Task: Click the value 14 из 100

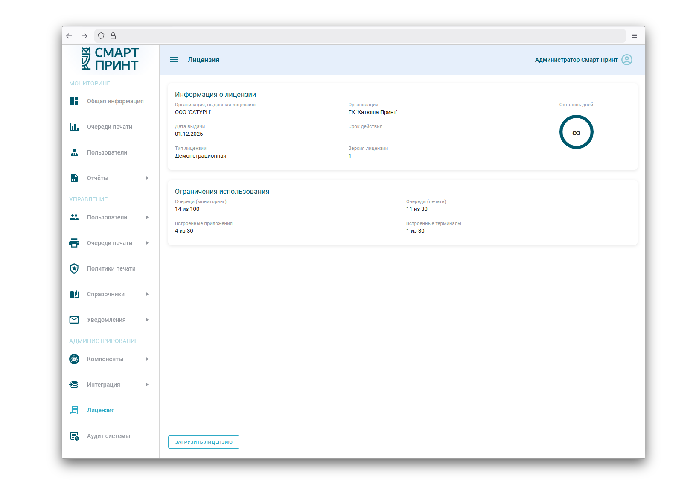Action: click(x=187, y=209)
